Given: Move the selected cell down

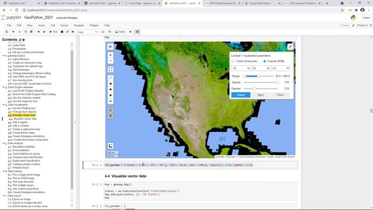Looking at the screenshot, I should 44,32.
